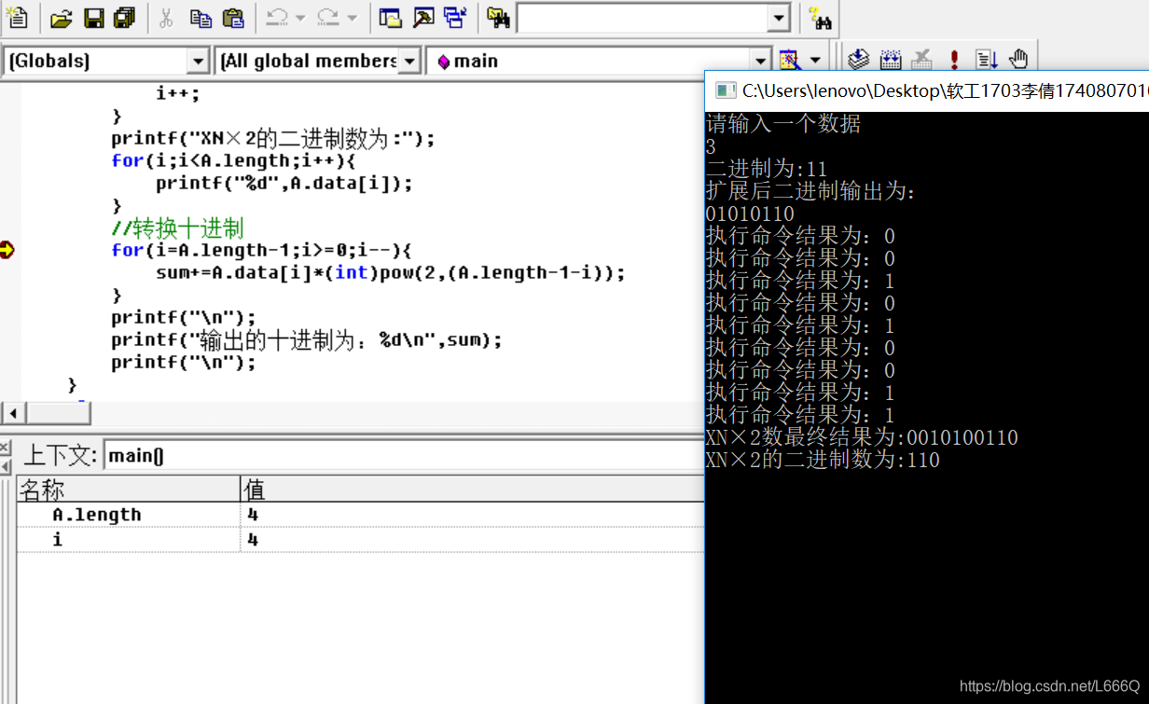
Task: Execute the program with red exclamation
Action: click(x=954, y=61)
